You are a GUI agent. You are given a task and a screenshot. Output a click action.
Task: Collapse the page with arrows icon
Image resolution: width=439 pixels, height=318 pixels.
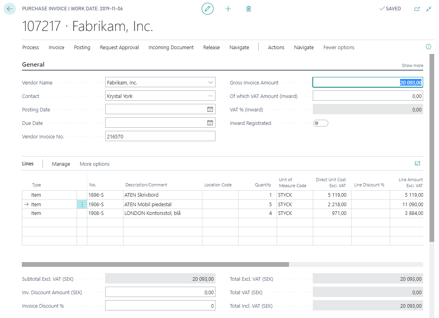coord(429,9)
